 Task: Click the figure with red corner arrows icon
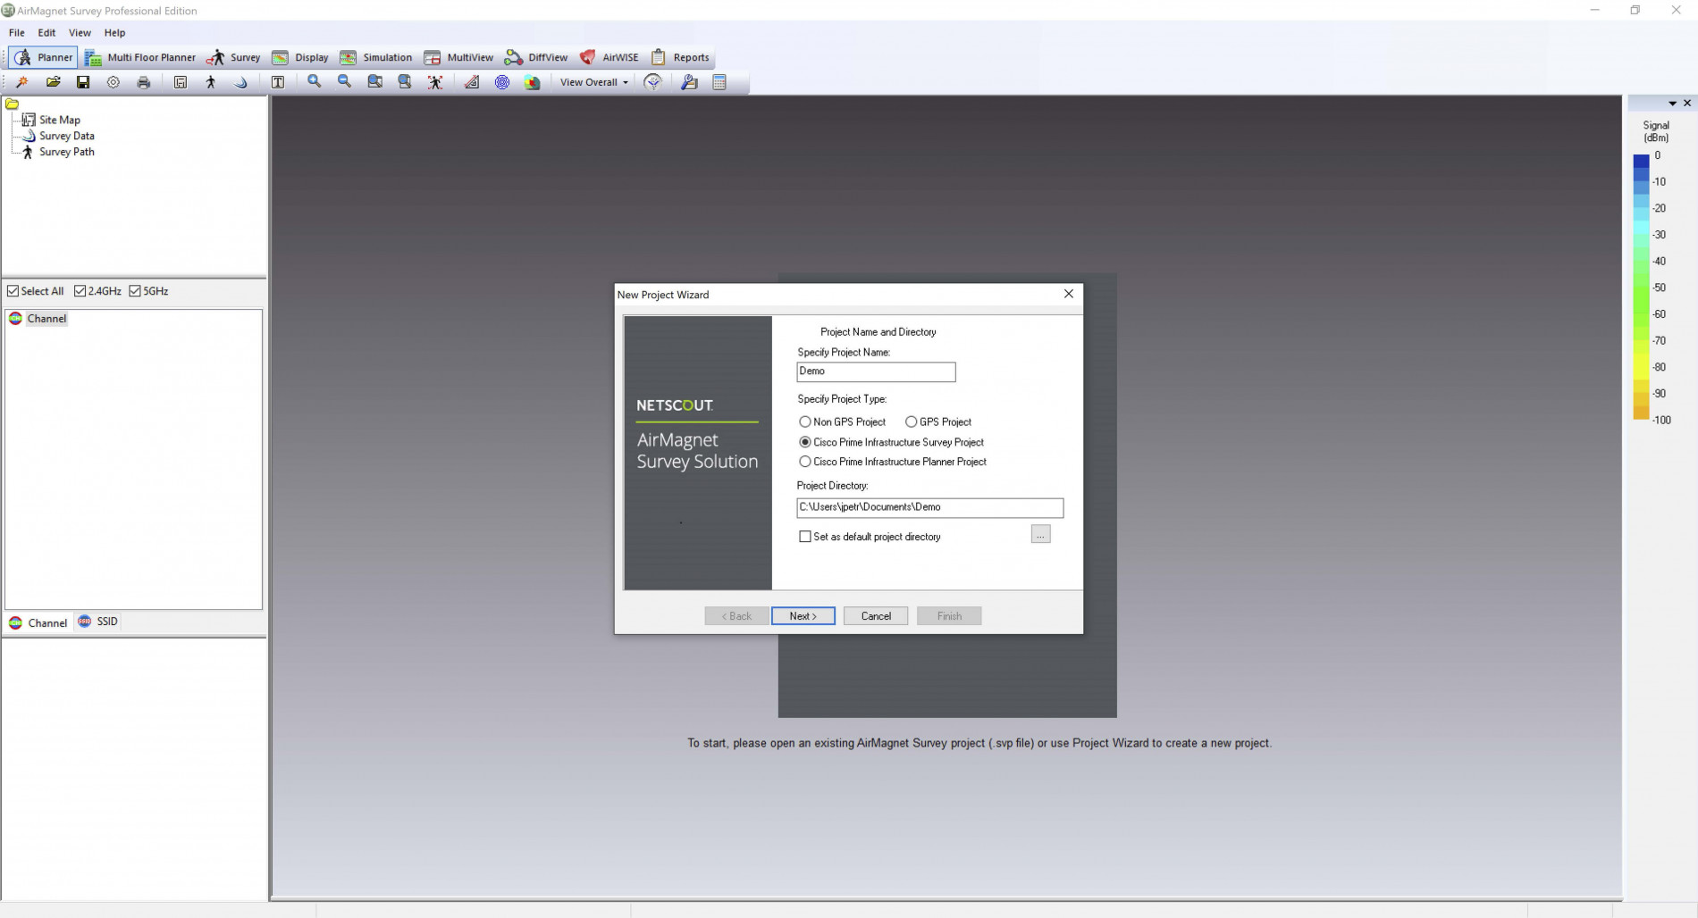tap(435, 82)
